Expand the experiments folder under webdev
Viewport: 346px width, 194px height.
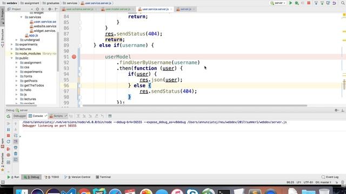(x=12, y=44)
